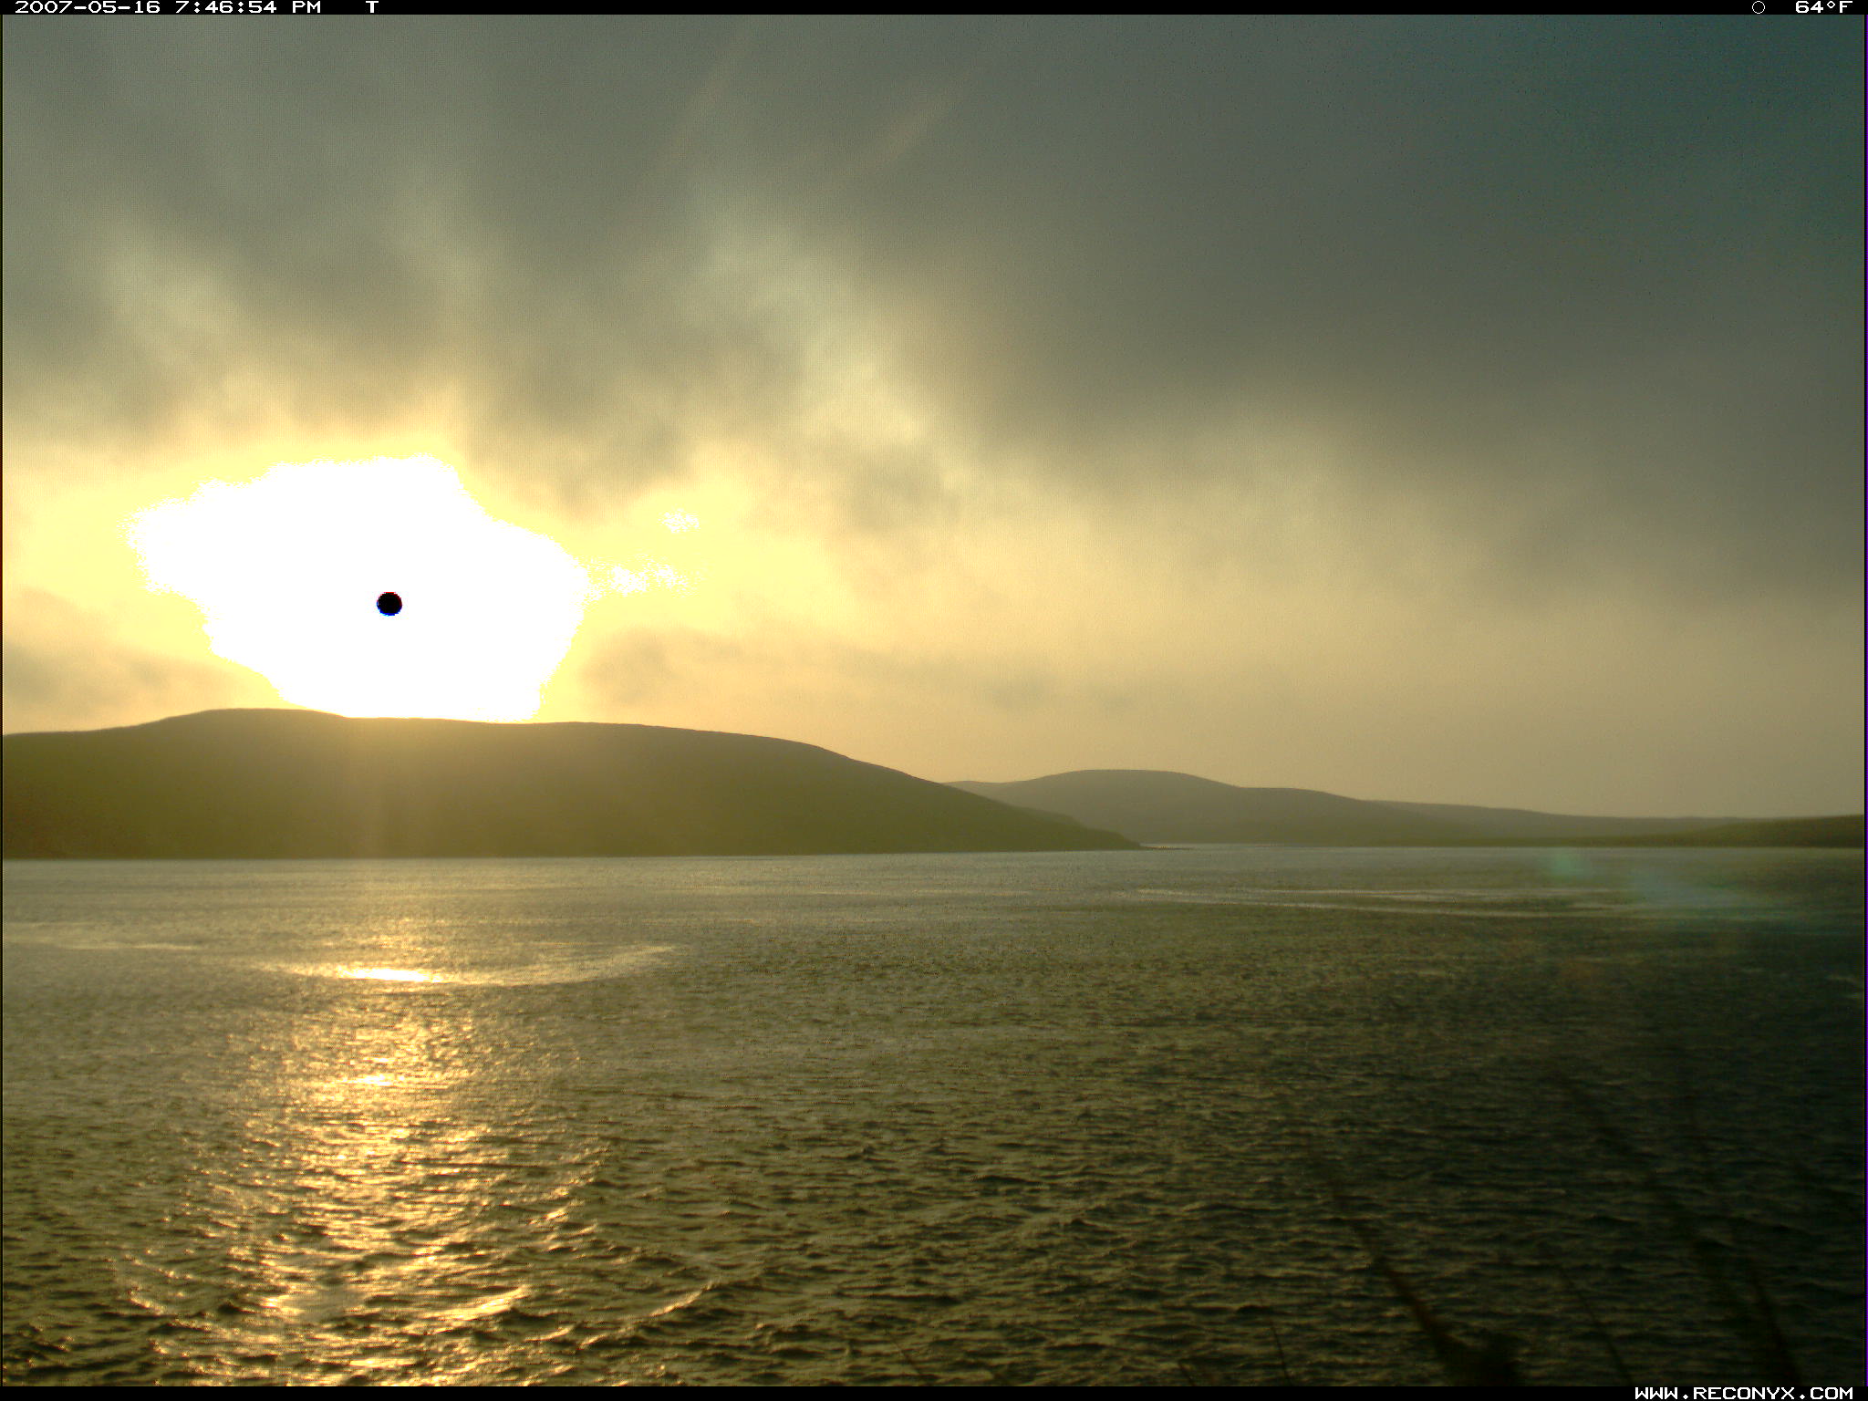Screen dimensions: 1868x1401
Task: Click the black dot inside the sun
Action: pyautogui.click(x=389, y=604)
